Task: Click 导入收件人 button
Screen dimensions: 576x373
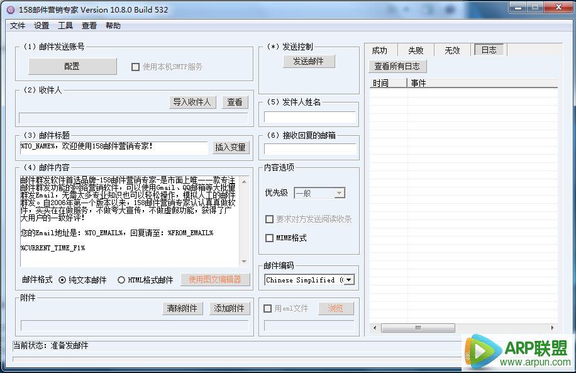Action: [192, 102]
